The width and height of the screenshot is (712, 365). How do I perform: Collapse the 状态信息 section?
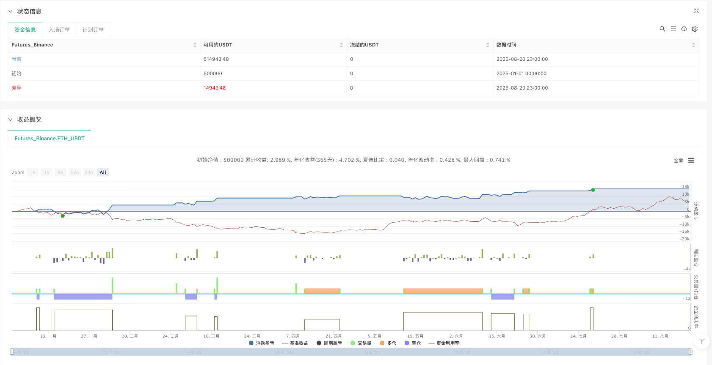click(11, 11)
